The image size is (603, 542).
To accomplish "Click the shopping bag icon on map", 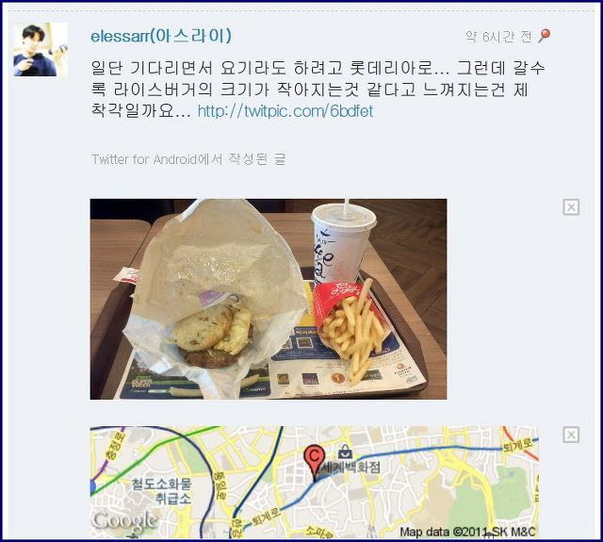I will tap(345, 452).
